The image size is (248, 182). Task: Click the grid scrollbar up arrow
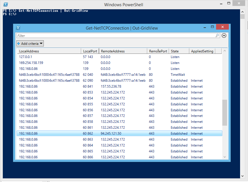pos(225,51)
